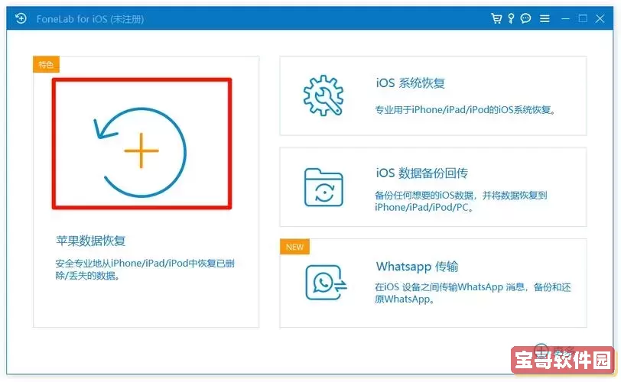This screenshot has width=621, height=382.
Task: Click description 安全专业地从iPhone/iPad/iPod中恢复已删除/丢失的数据
Action: point(145,269)
